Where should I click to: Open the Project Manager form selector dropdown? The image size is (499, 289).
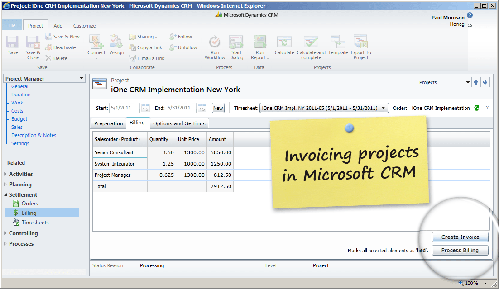click(x=81, y=78)
